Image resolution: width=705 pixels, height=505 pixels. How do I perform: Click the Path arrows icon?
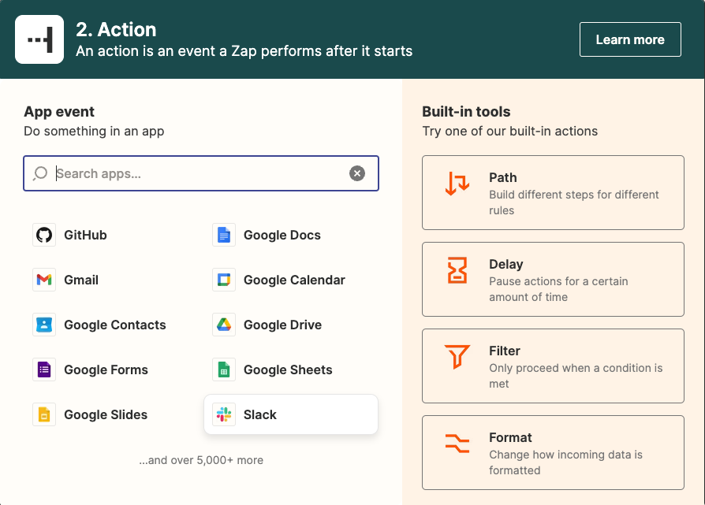tap(457, 184)
